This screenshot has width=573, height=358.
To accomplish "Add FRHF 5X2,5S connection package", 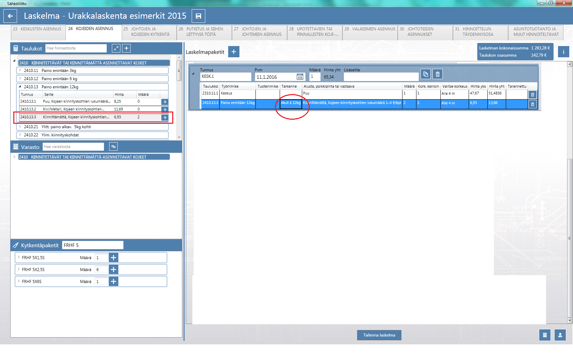I will coord(114,270).
